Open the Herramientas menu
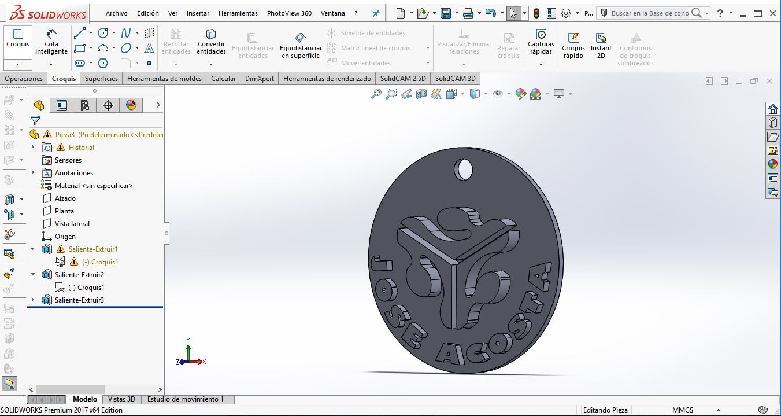Image resolution: width=781 pixels, height=416 pixels. point(238,13)
